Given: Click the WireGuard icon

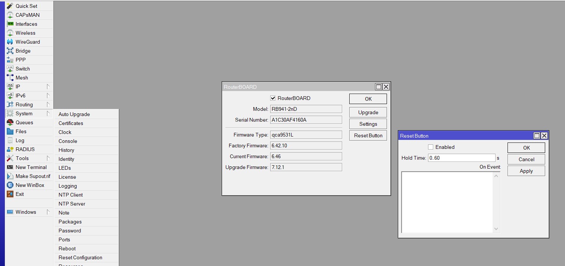Looking at the screenshot, I should point(10,42).
